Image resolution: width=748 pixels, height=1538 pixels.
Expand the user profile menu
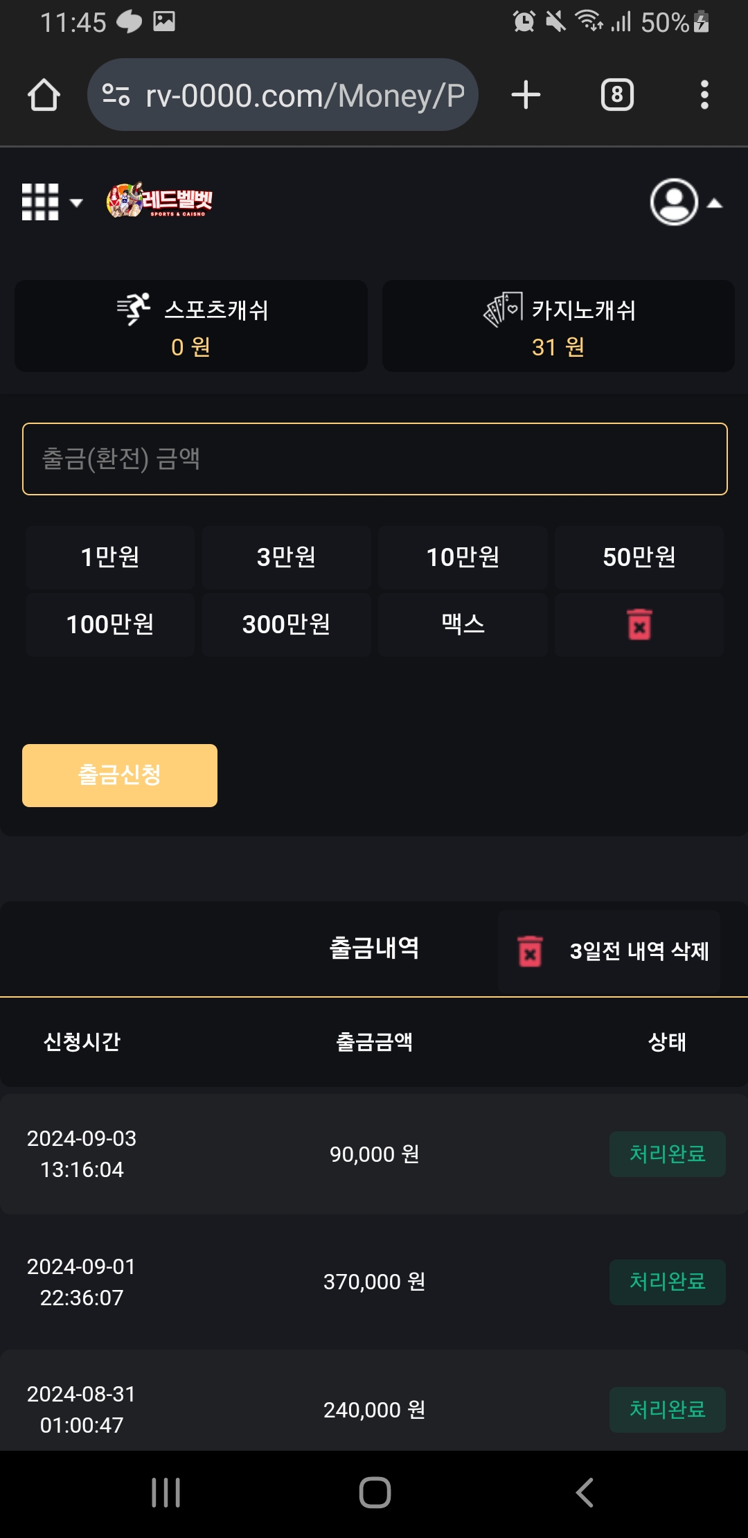click(685, 202)
